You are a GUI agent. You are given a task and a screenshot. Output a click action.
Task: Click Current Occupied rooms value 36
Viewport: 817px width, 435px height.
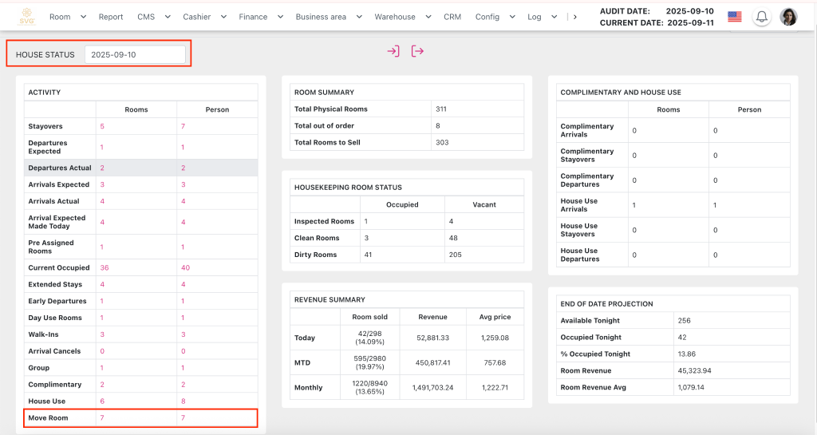tap(105, 268)
